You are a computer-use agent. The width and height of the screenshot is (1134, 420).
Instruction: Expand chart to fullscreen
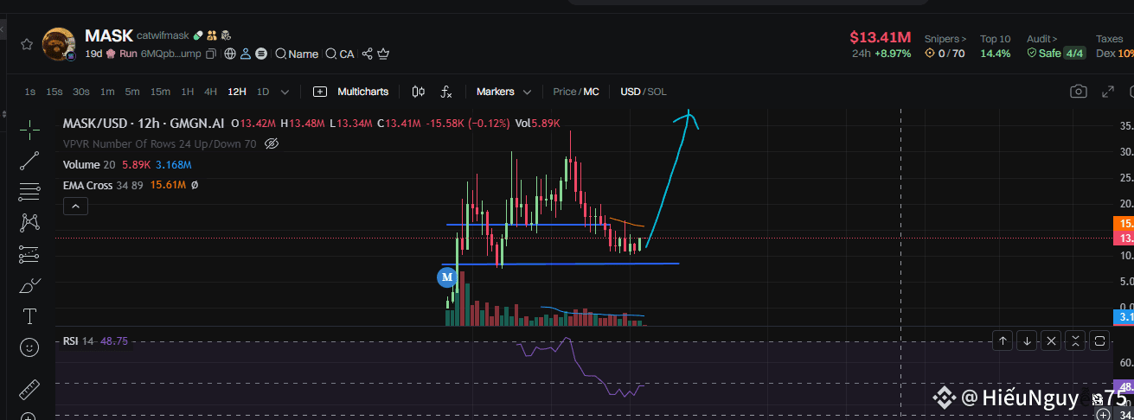click(1107, 92)
